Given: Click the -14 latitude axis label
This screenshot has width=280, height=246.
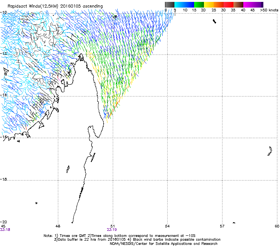Looking at the screenshot, I should (4, 95).
